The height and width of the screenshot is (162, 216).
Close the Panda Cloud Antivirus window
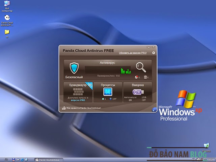pyautogui.click(x=153, y=47)
